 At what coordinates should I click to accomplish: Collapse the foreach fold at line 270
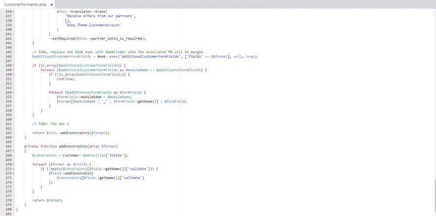coord(14,164)
